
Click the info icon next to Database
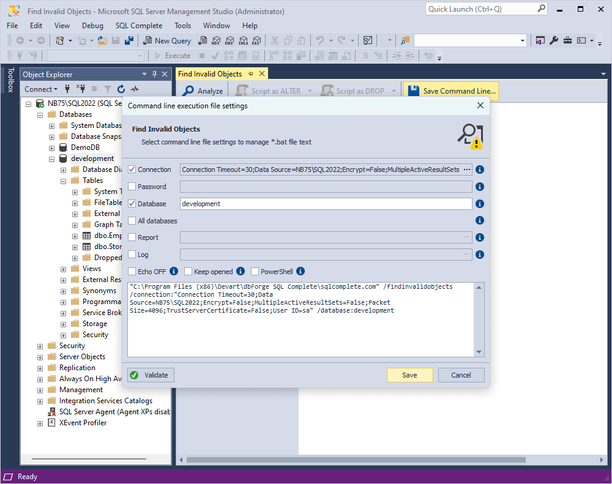pos(480,204)
